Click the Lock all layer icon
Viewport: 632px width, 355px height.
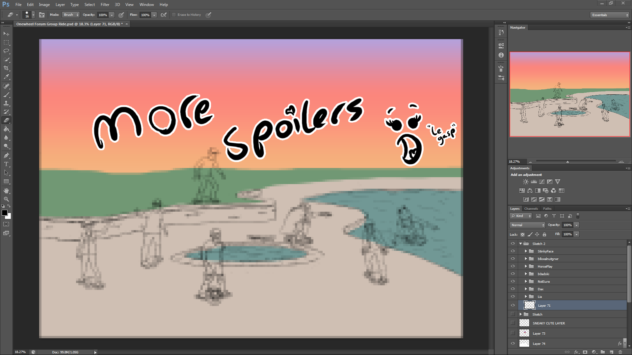click(x=544, y=234)
